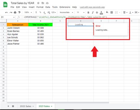This screenshot has width=140, height=110.
Task: Click the Redo icon
Action: (11, 12)
